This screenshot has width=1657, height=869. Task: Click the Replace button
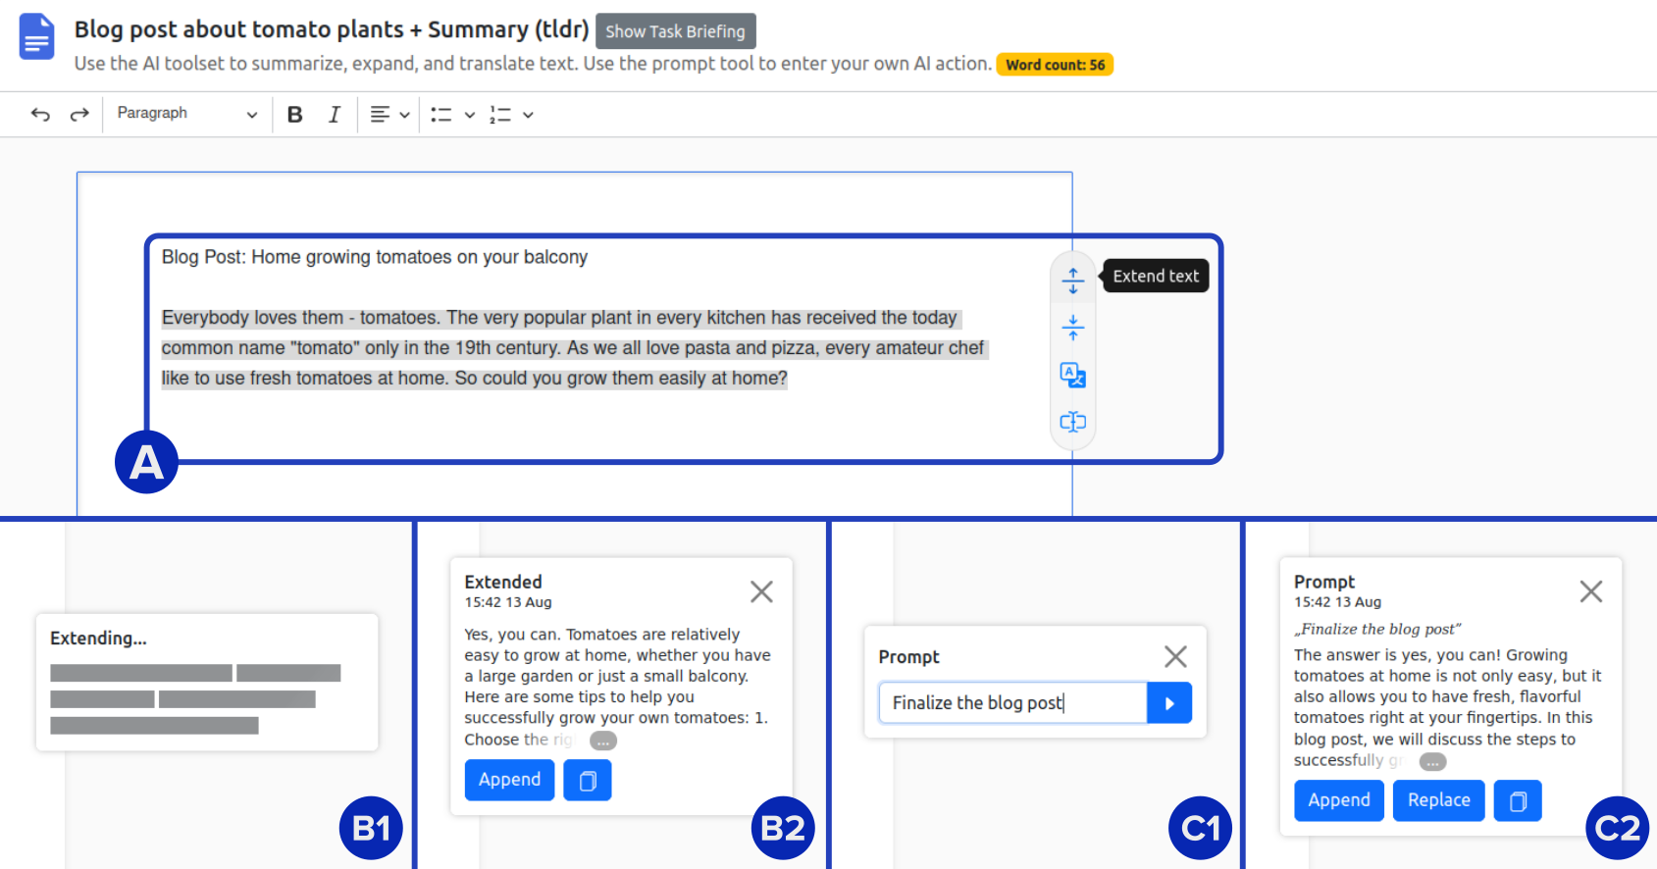point(1438,801)
